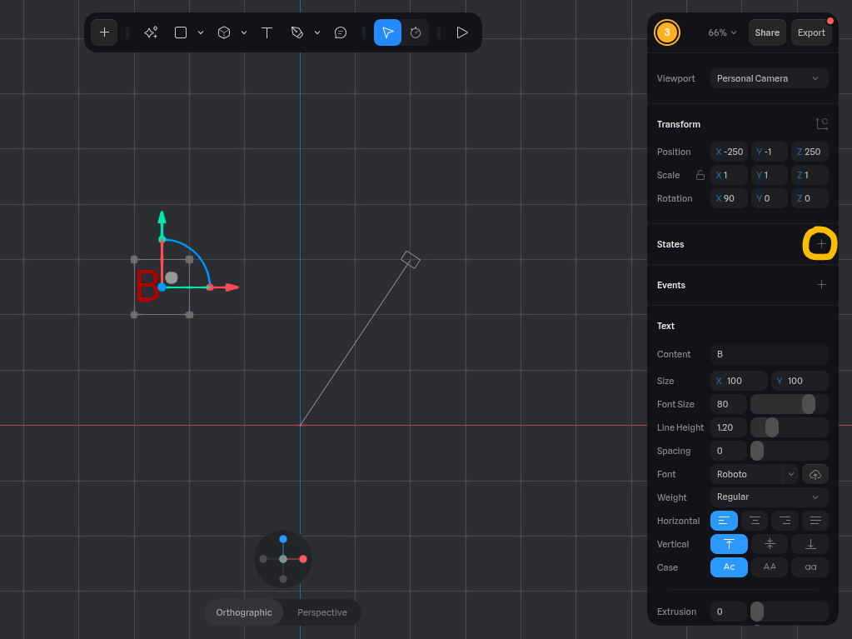Edit the text Size Y field

point(800,381)
